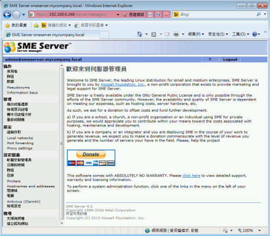The height and width of the screenshot is (236, 270).
Task: Open the 工具(O) Tools menu
Action: (241, 34)
